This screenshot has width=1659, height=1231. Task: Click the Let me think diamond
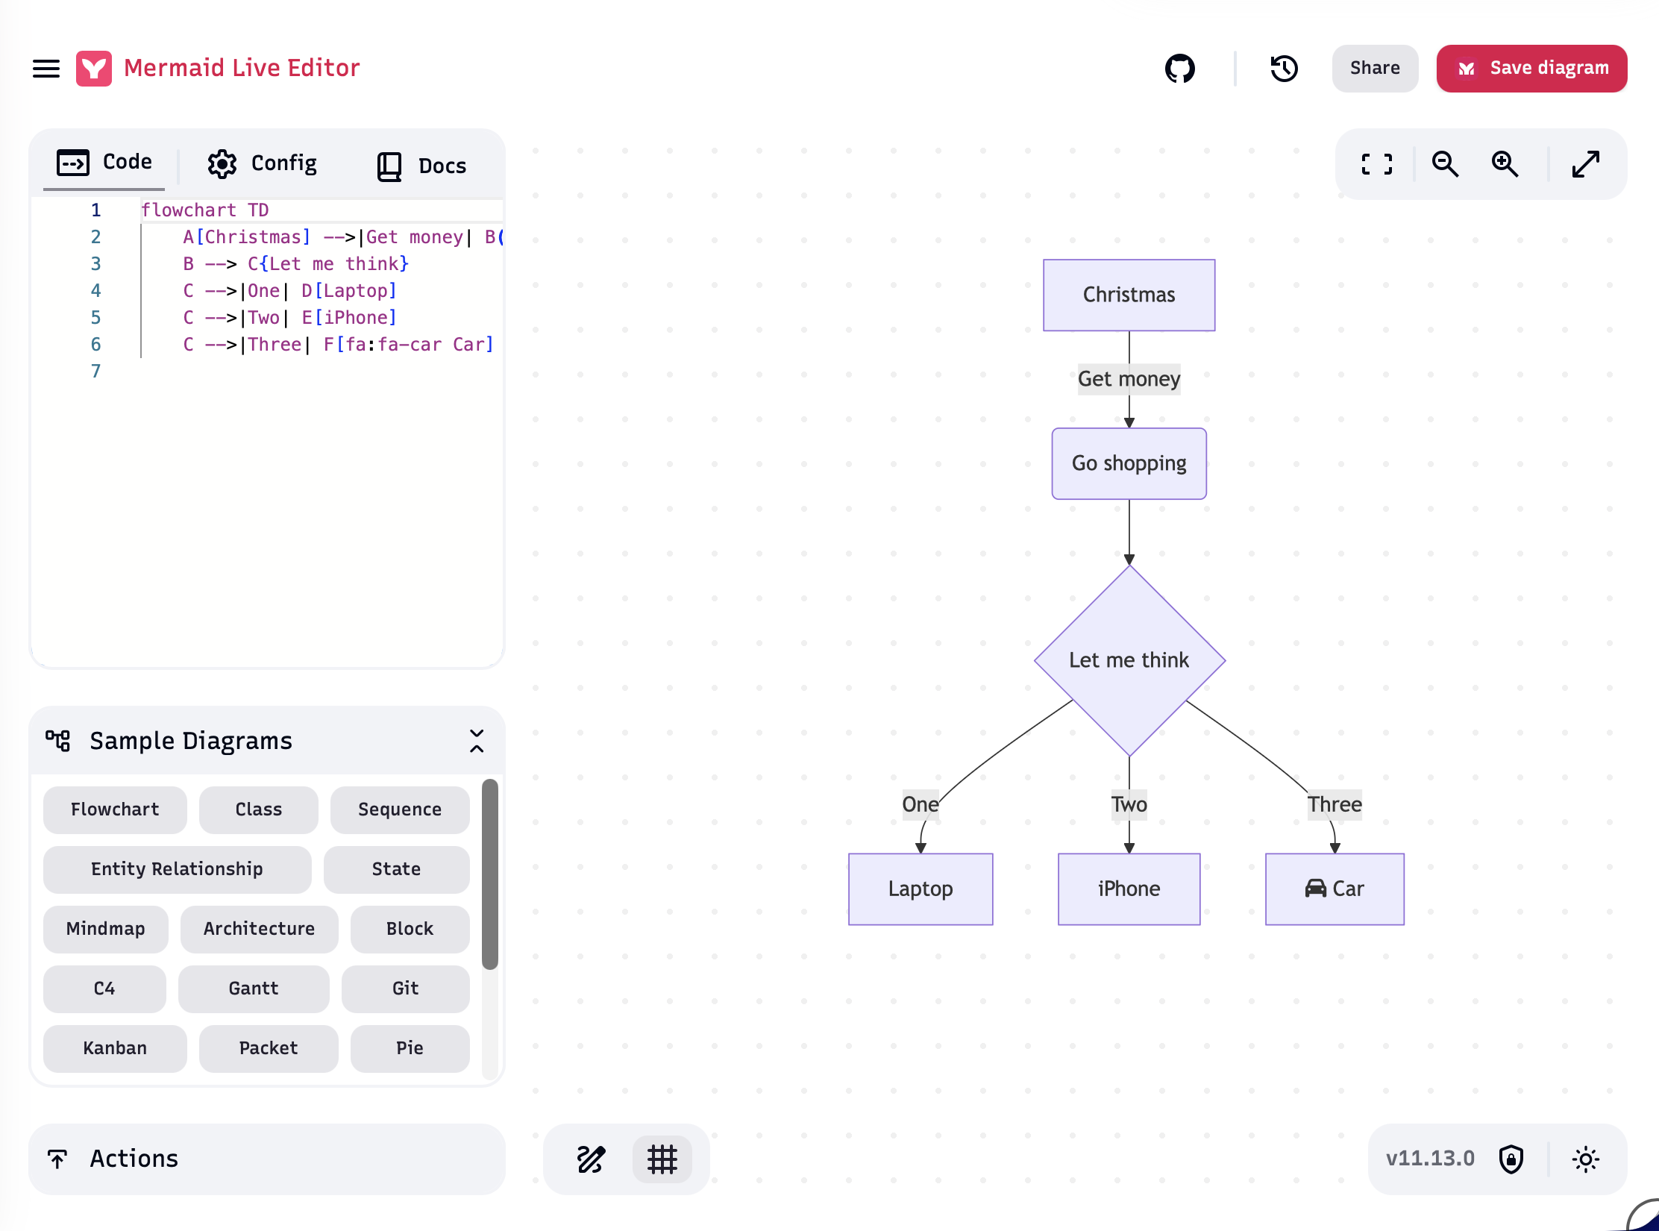coord(1129,660)
